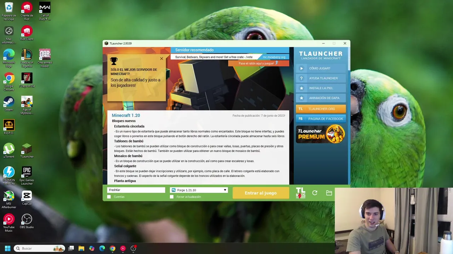Click the Mosaico de bambú subheading
453x254 pixels.
[128, 156]
